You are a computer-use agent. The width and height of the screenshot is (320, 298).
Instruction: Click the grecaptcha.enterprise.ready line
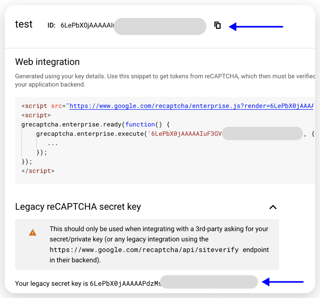point(95,124)
